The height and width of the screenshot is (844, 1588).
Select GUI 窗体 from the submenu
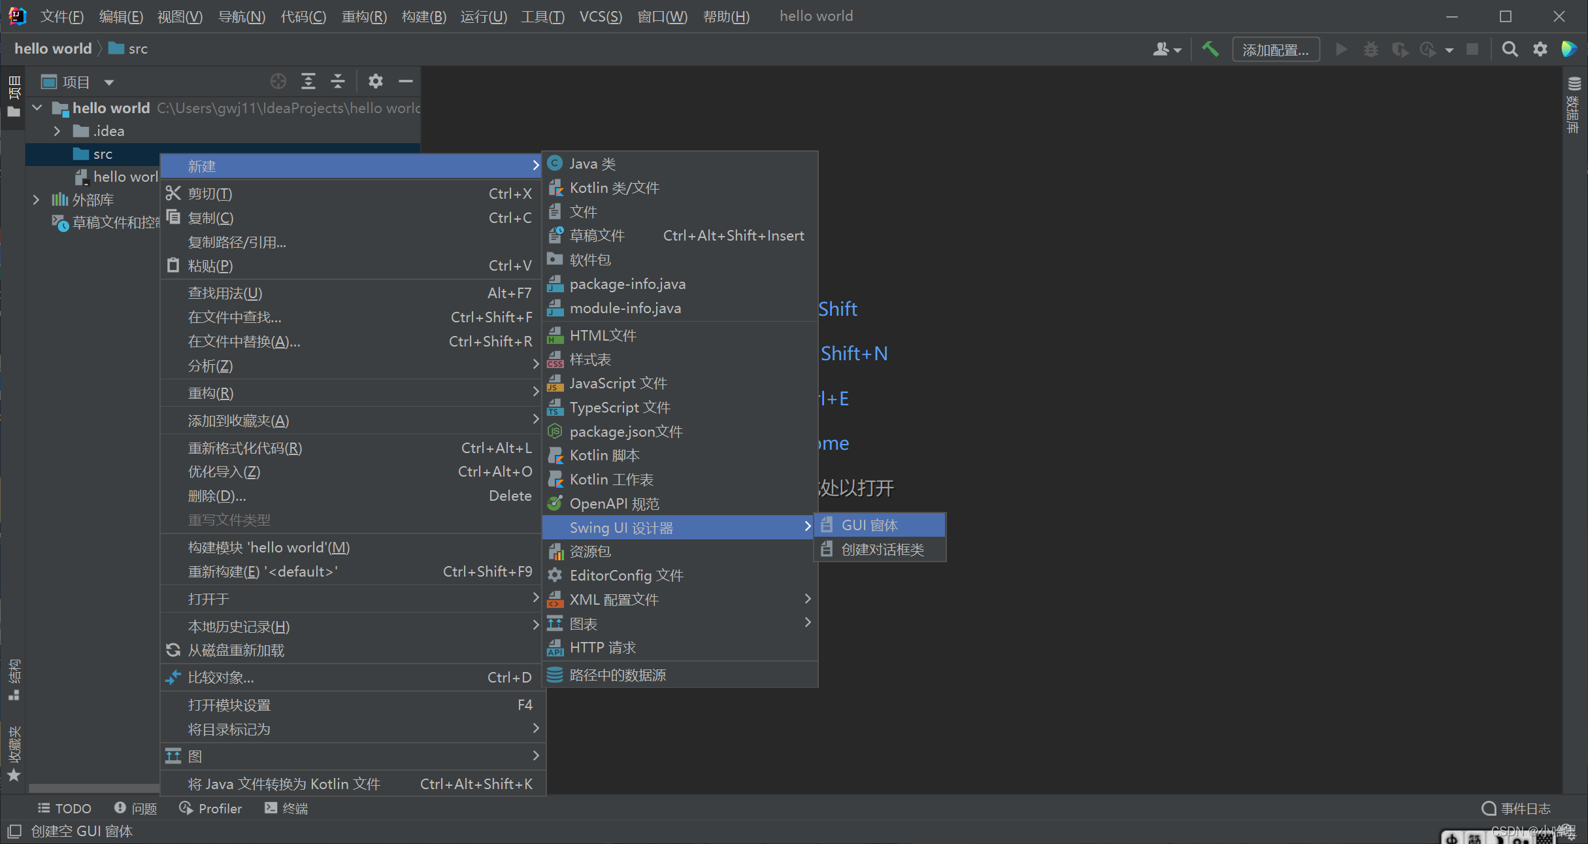click(869, 526)
